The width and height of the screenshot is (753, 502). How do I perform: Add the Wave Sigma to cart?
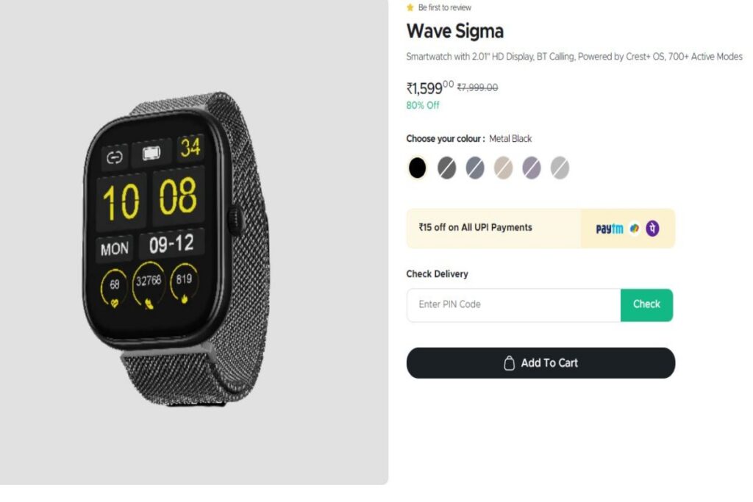tap(540, 363)
